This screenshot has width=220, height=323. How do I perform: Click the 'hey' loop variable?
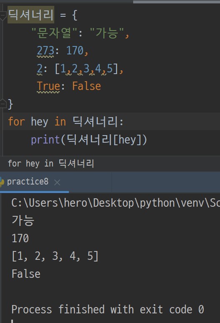click(x=40, y=121)
